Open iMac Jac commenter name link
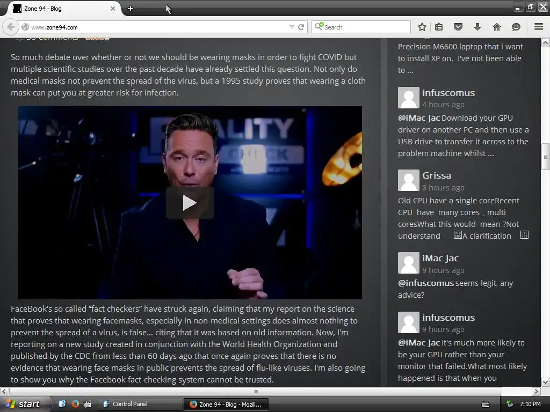Screen dimensions: 550x412 tap(440, 258)
